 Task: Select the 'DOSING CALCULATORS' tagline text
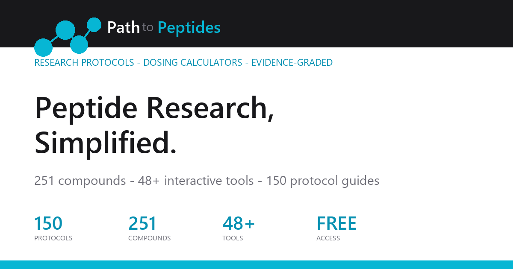pos(193,63)
